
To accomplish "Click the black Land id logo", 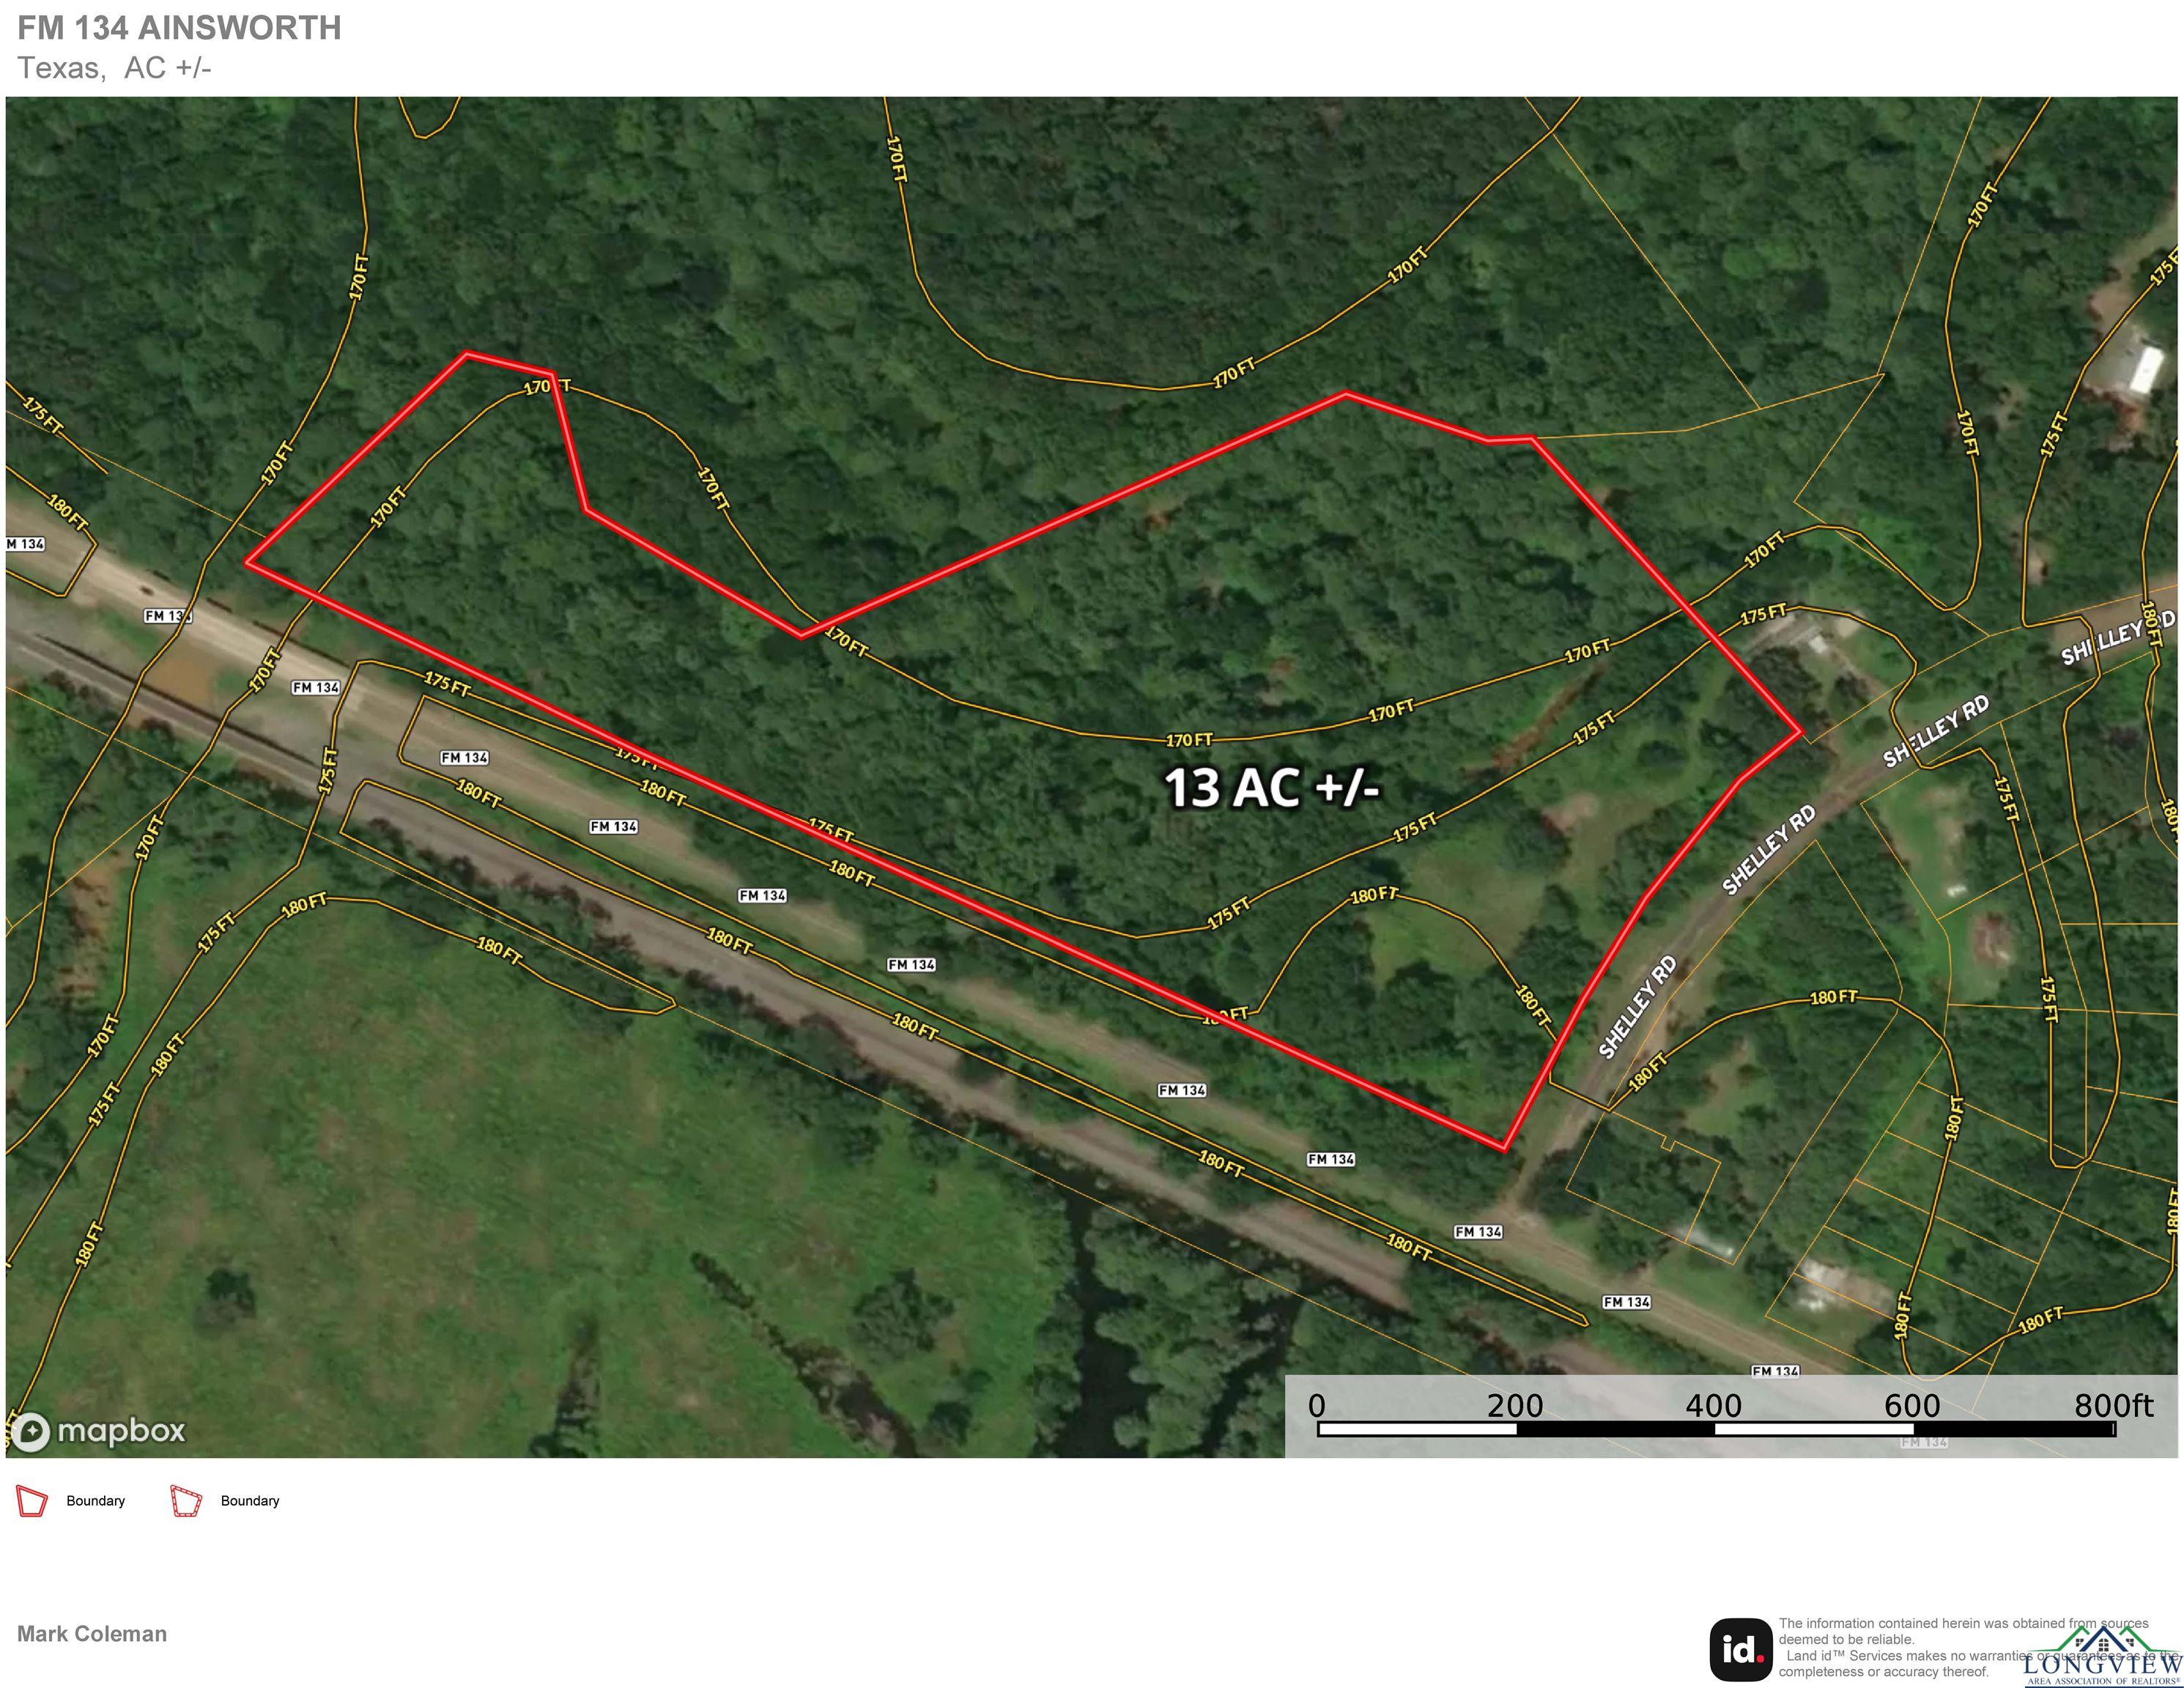I will [x=1741, y=1650].
